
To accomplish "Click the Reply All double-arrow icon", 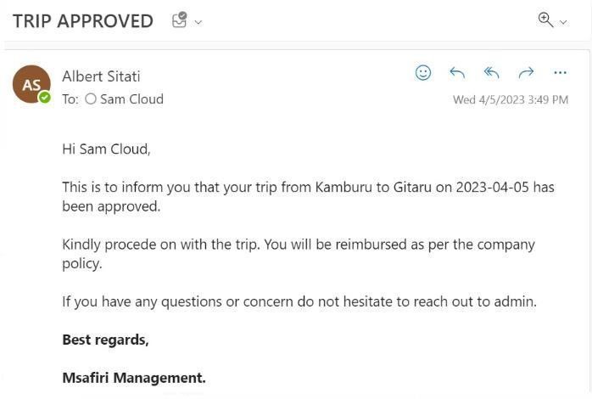I will (491, 73).
